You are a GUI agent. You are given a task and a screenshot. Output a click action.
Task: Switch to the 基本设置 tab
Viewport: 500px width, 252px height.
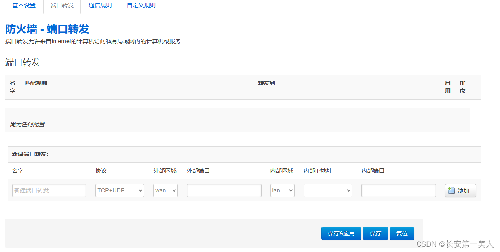pos(24,6)
